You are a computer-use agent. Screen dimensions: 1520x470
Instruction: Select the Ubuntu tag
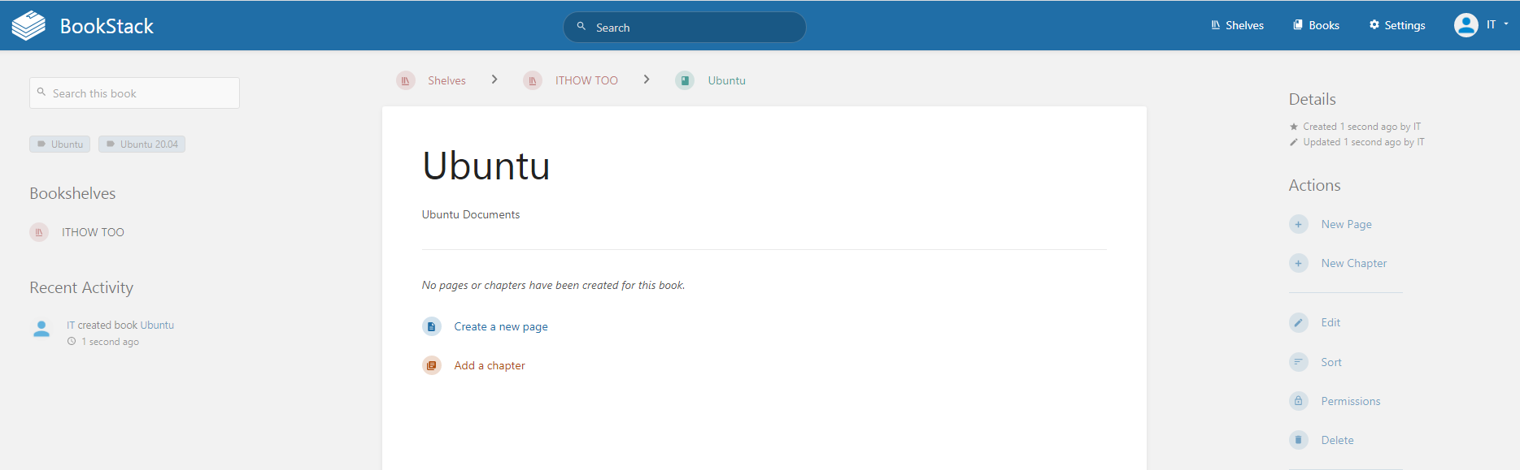coord(59,144)
